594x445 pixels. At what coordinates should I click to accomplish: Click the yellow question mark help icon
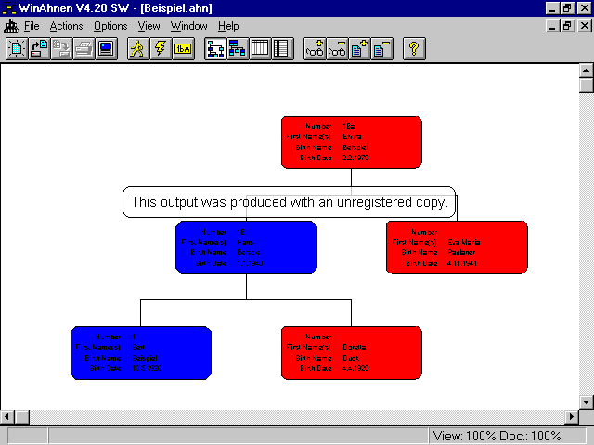[414, 49]
